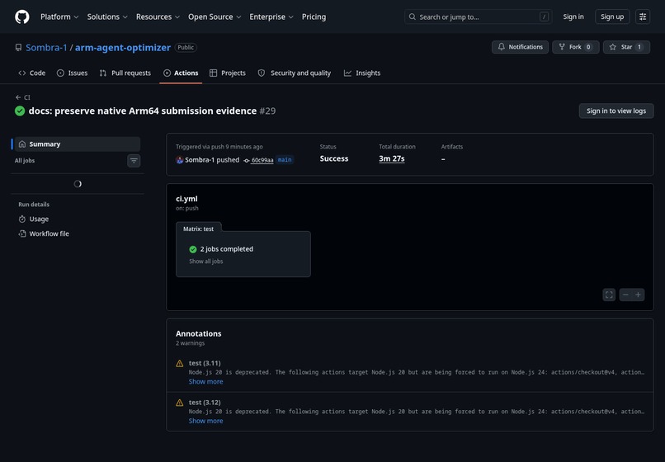Expand the Platform menu
Viewport: 665px width, 462px height.
click(59, 17)
